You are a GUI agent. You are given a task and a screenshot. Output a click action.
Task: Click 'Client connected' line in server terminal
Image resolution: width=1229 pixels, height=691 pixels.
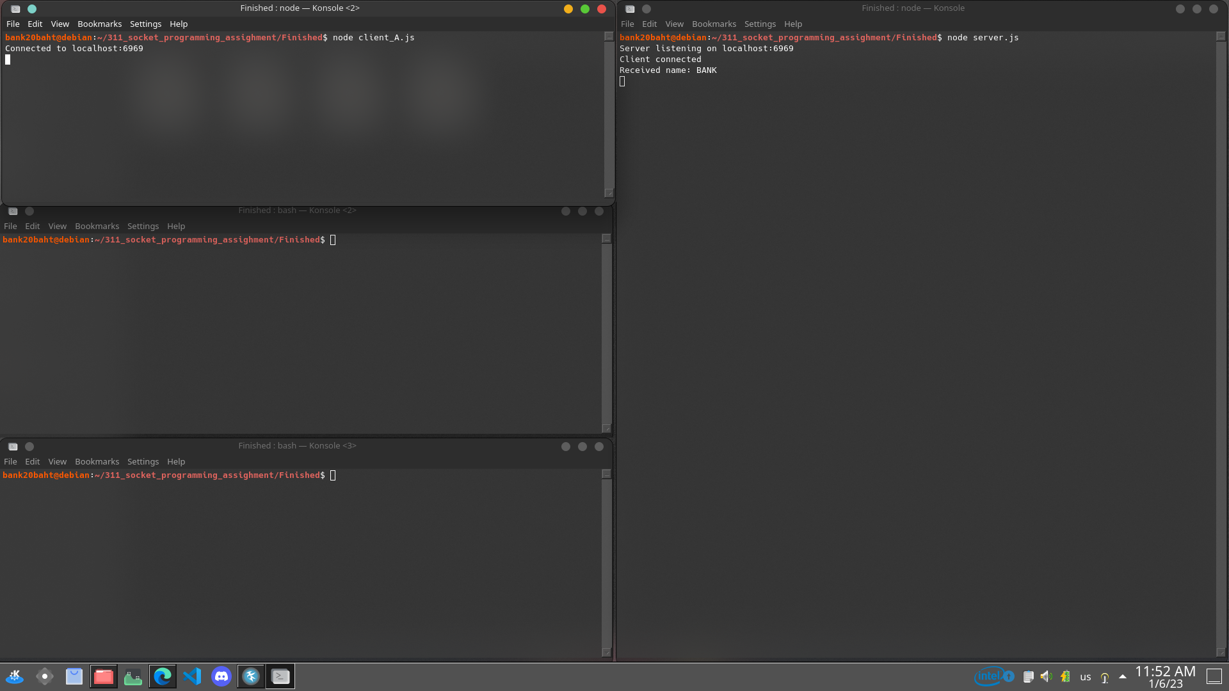tap(660, 60)
